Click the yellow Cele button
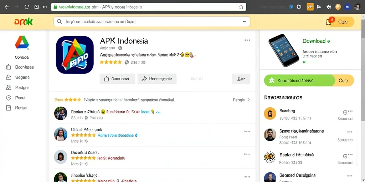 coord(344,81)
